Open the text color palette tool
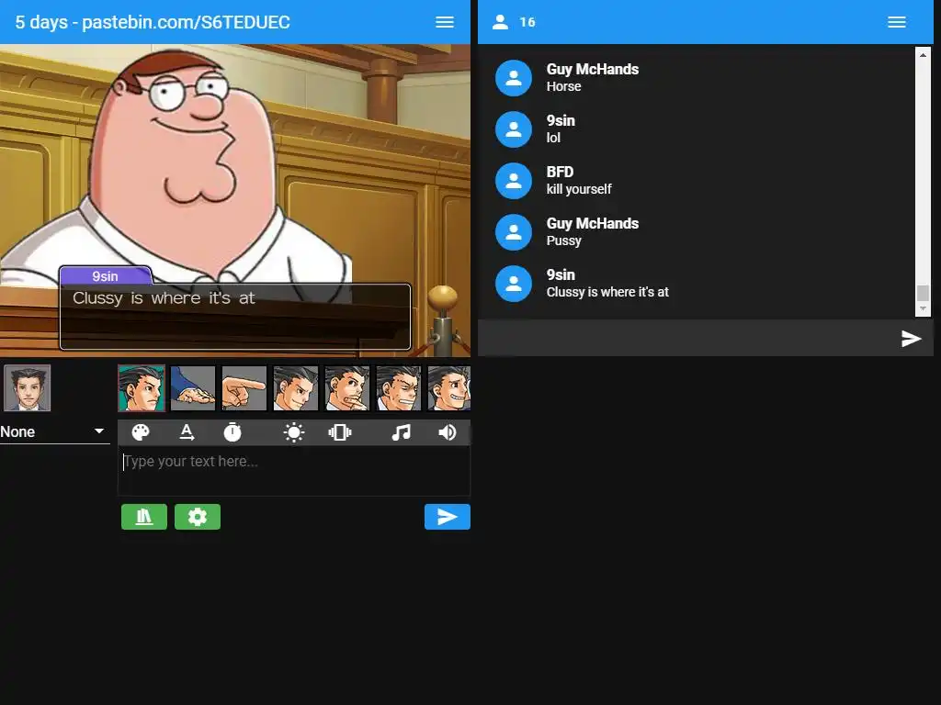Screen dimensions: 941x705 click(141, 432)
